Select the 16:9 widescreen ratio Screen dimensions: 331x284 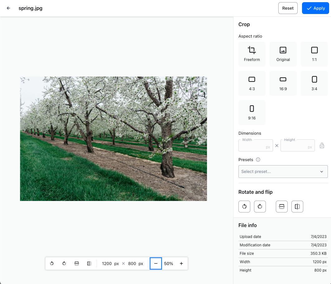283,83
